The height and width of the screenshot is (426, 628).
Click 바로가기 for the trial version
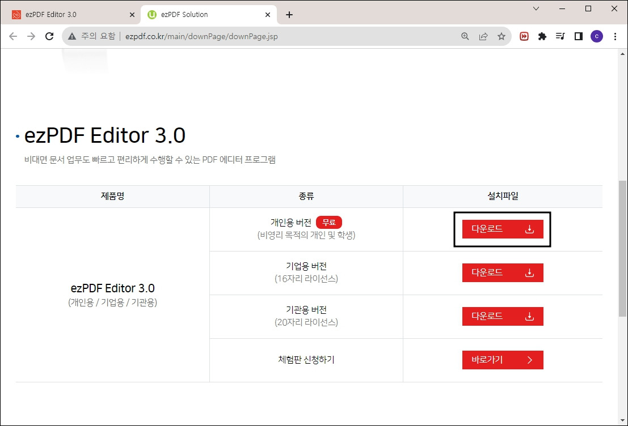[501, 360]
